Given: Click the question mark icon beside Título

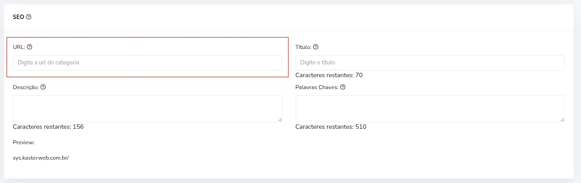Looking at the screenshot, I should coord(316,47).
